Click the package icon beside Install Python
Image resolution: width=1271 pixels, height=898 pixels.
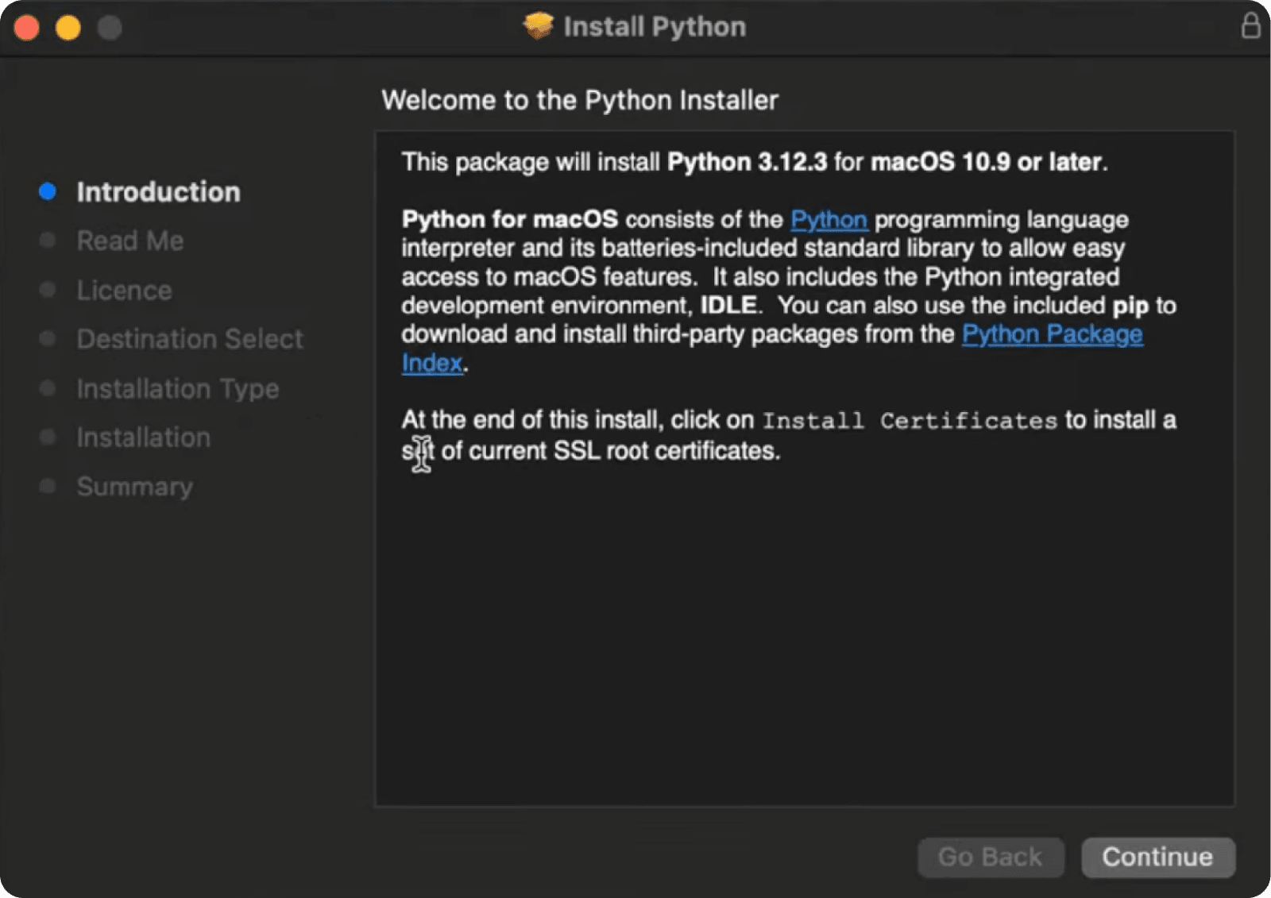coord(538,26)
